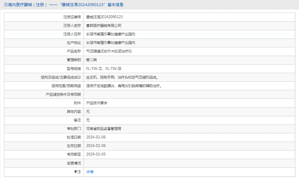Click the 适用范围 intended use description
This screenshot has height=178, width=299.
[x=124, y=86]
